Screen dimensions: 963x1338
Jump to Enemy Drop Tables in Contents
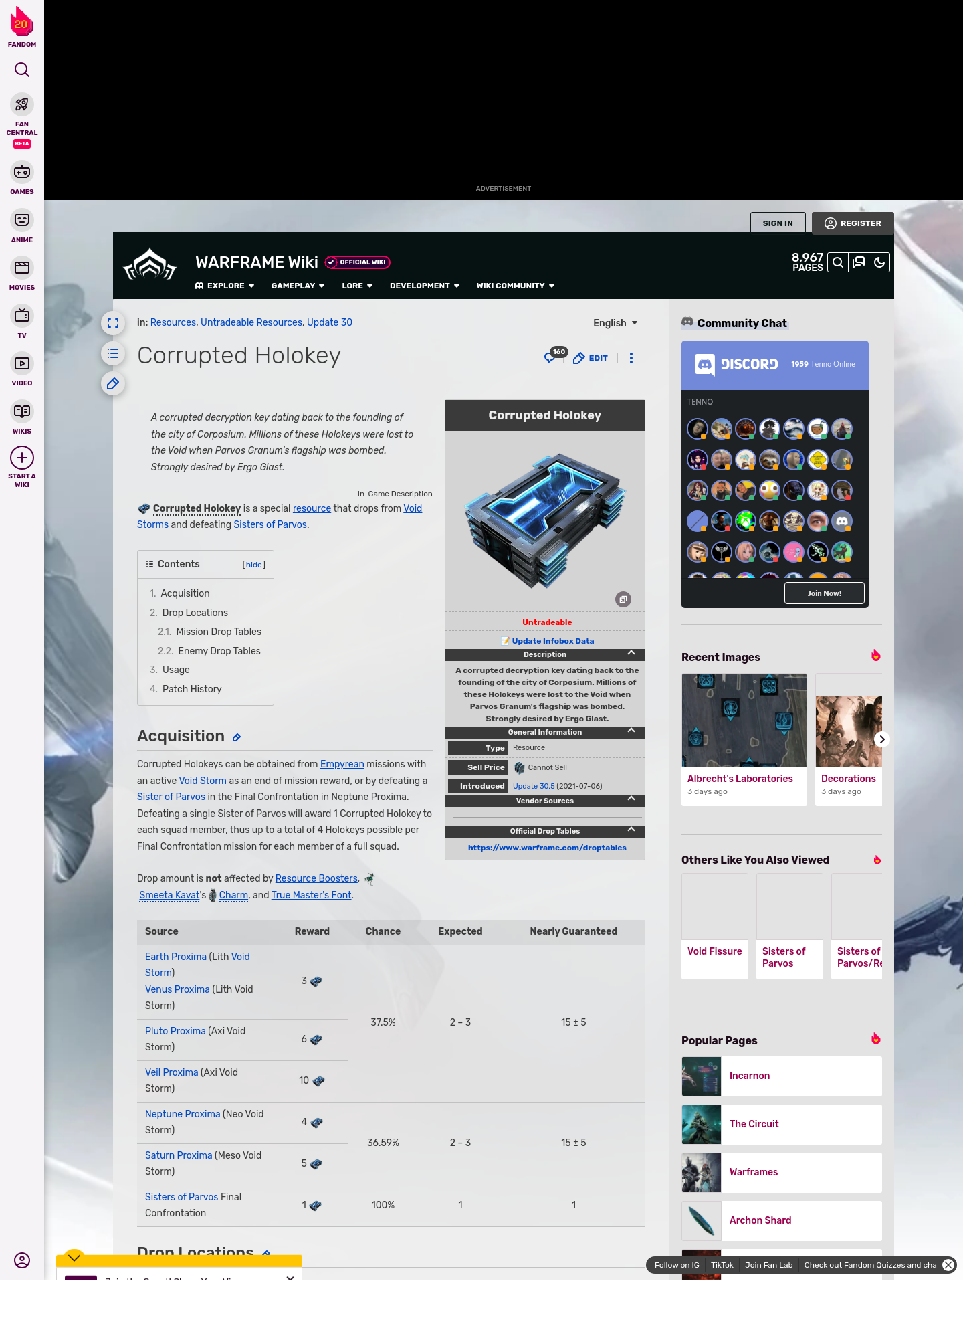click(x=219, y=651)
